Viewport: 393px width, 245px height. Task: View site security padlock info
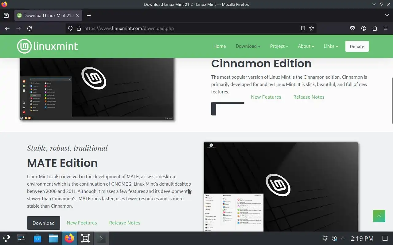pos(79,28)
